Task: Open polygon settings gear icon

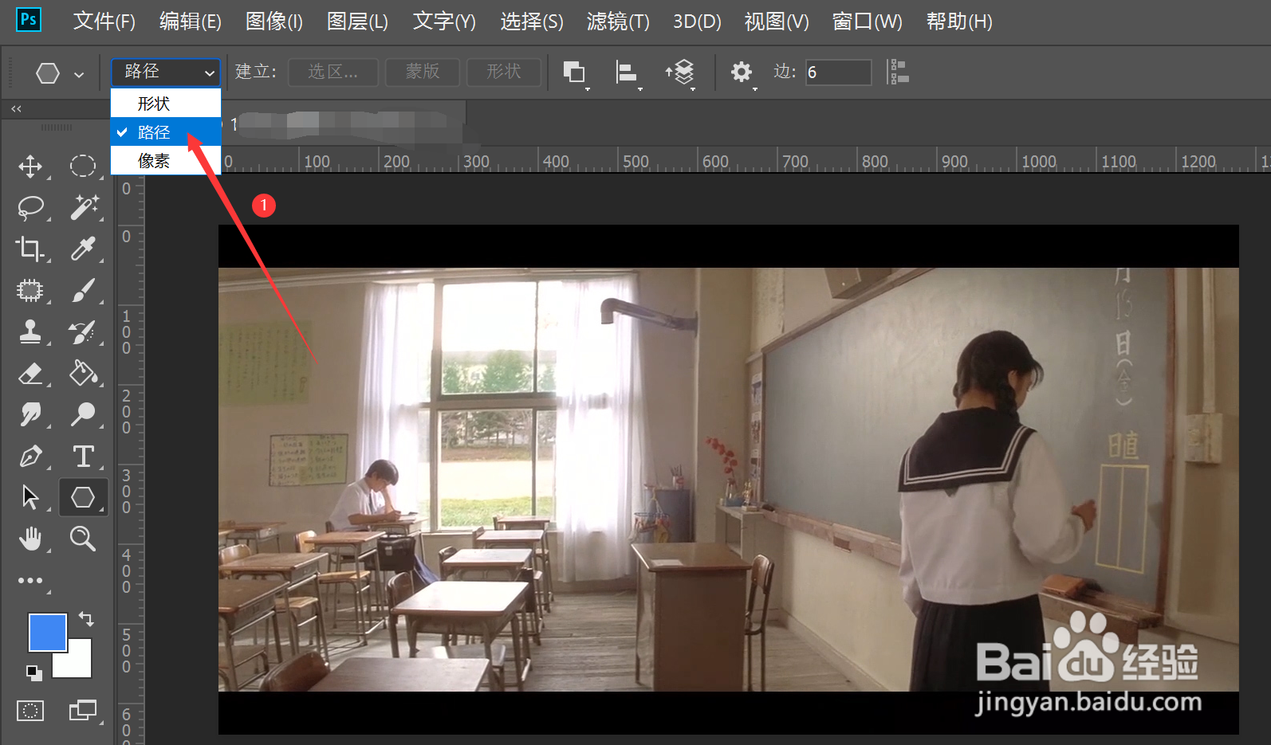Action: point(742,73)
